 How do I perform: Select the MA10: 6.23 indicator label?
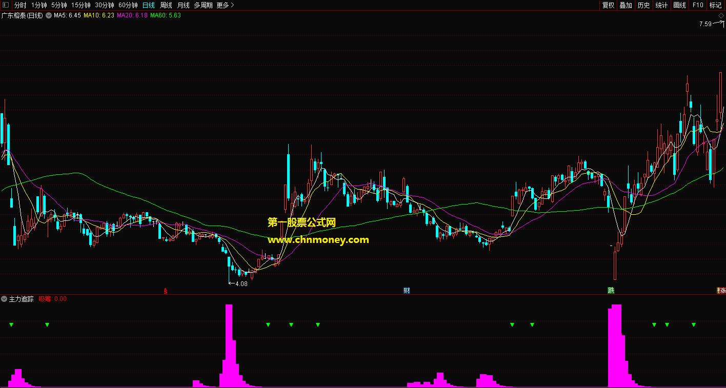click(x=98, y=15)
